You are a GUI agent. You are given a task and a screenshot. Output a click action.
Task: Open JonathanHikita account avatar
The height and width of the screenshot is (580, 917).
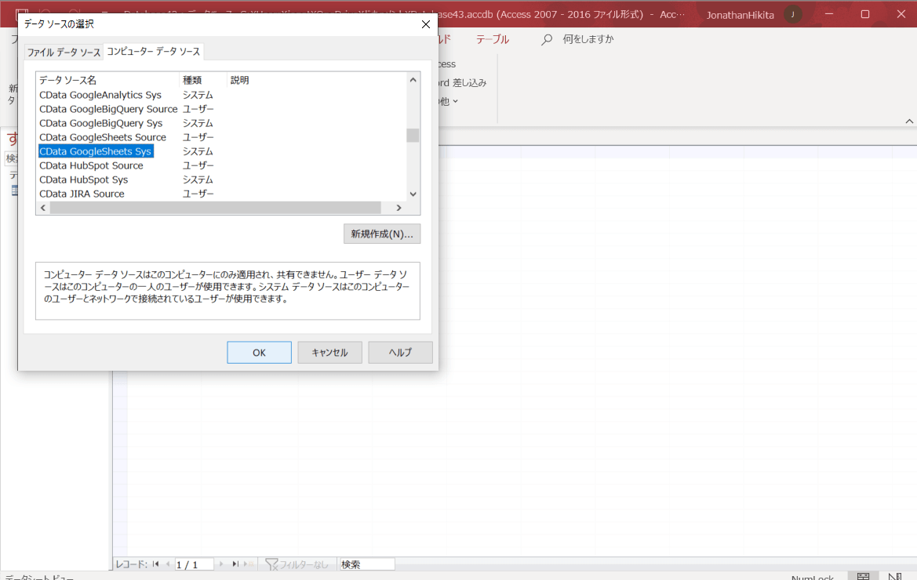[x=793, y=15]
